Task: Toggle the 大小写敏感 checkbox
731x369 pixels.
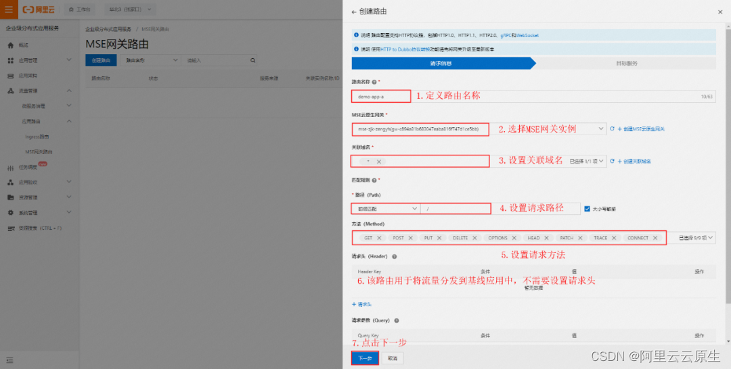Action: 587,209
